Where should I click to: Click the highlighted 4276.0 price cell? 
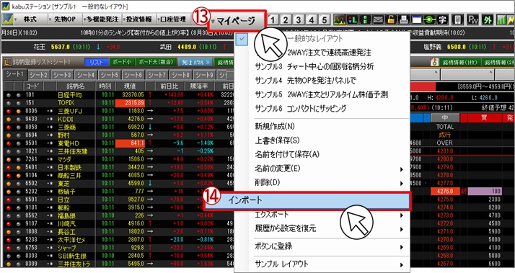pyautogui.click(x=445, y=192)
